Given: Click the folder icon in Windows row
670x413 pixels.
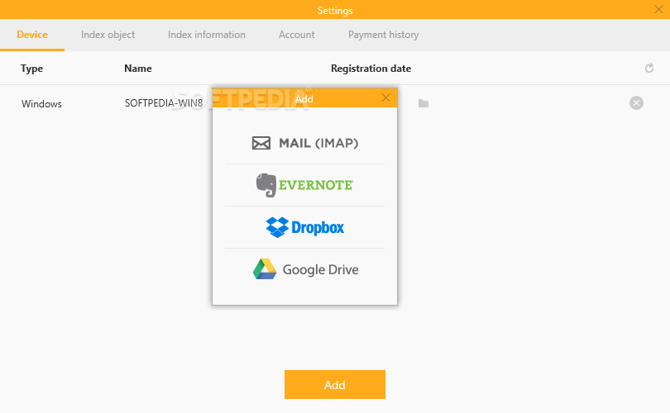Looking at the screenshot, I should click(424, 103).
